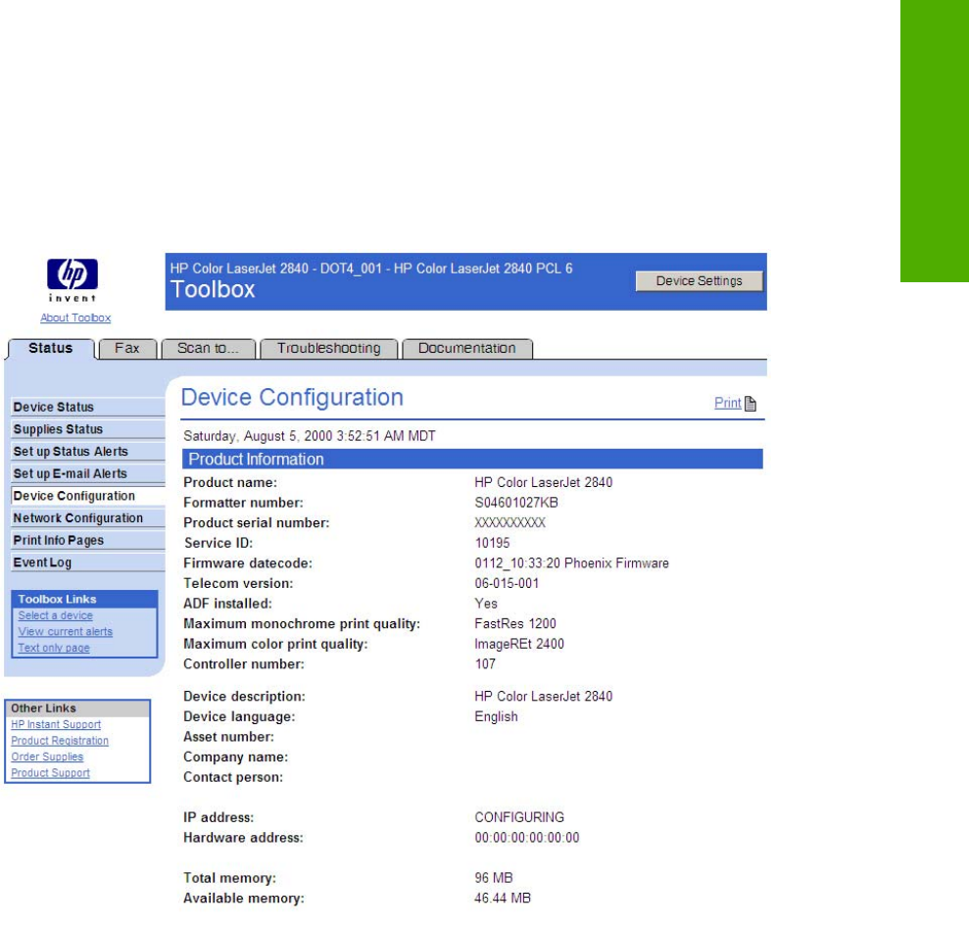The height and width of the screenshot is (928, 969).
Task: Click the serial number XXXXXXXXXX value
Action: pyautogui.click(x=509, y=523)
